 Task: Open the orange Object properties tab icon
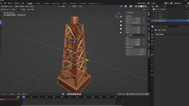click(152, 52)
